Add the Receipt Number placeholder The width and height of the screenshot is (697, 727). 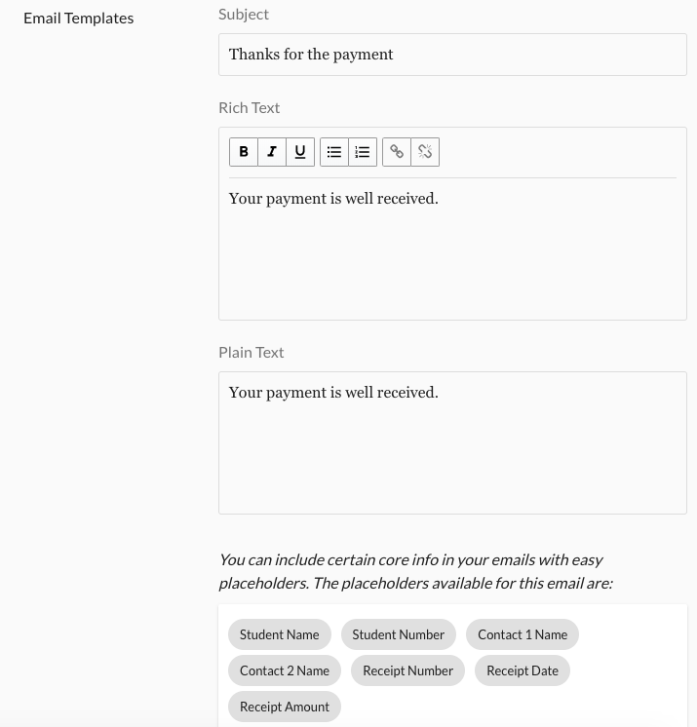pyautogui.click(x=407, y=670)
